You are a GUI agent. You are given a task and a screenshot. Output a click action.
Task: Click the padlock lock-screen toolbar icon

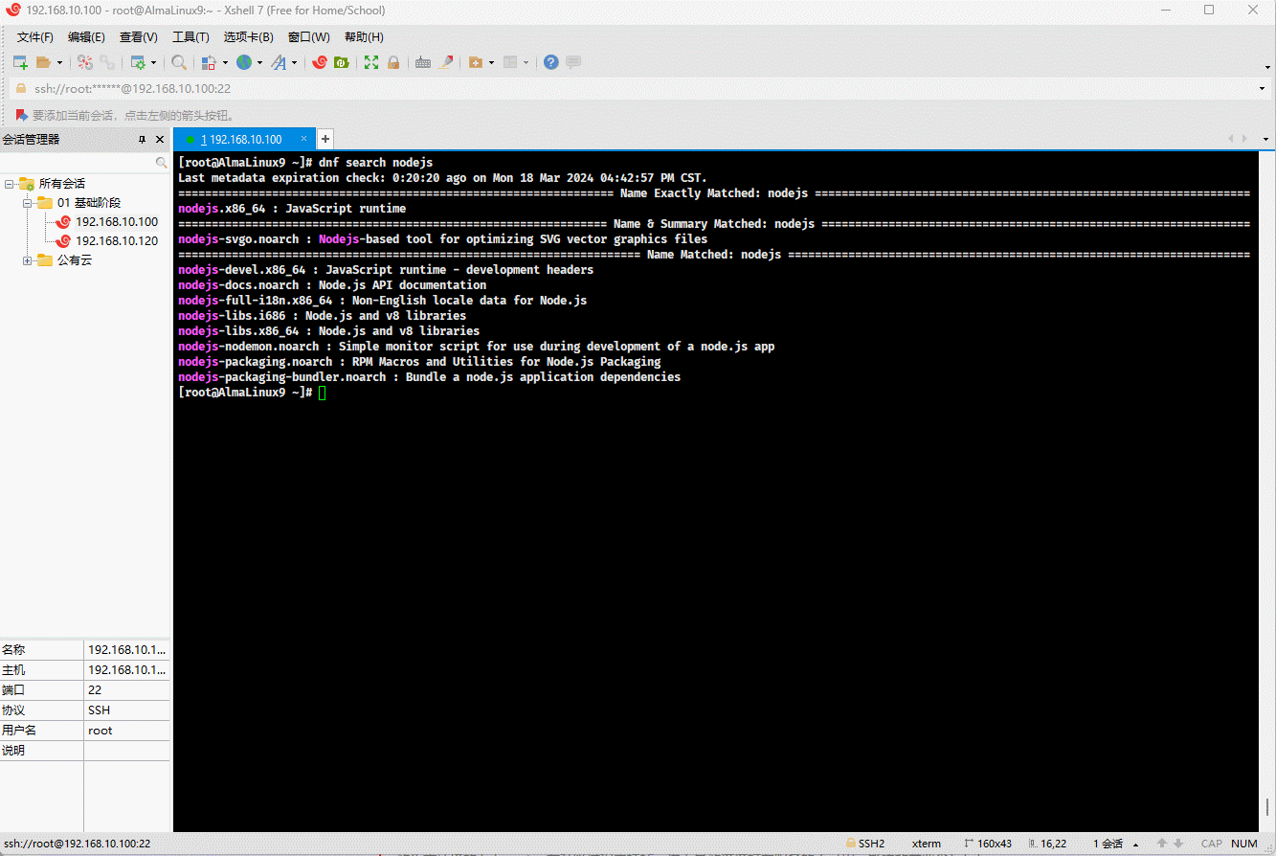click(x=392, y=62)
